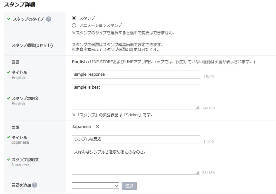276x194 pixels.
Task: Click the スタンプ詳細 heading
Action: point(20,5)
